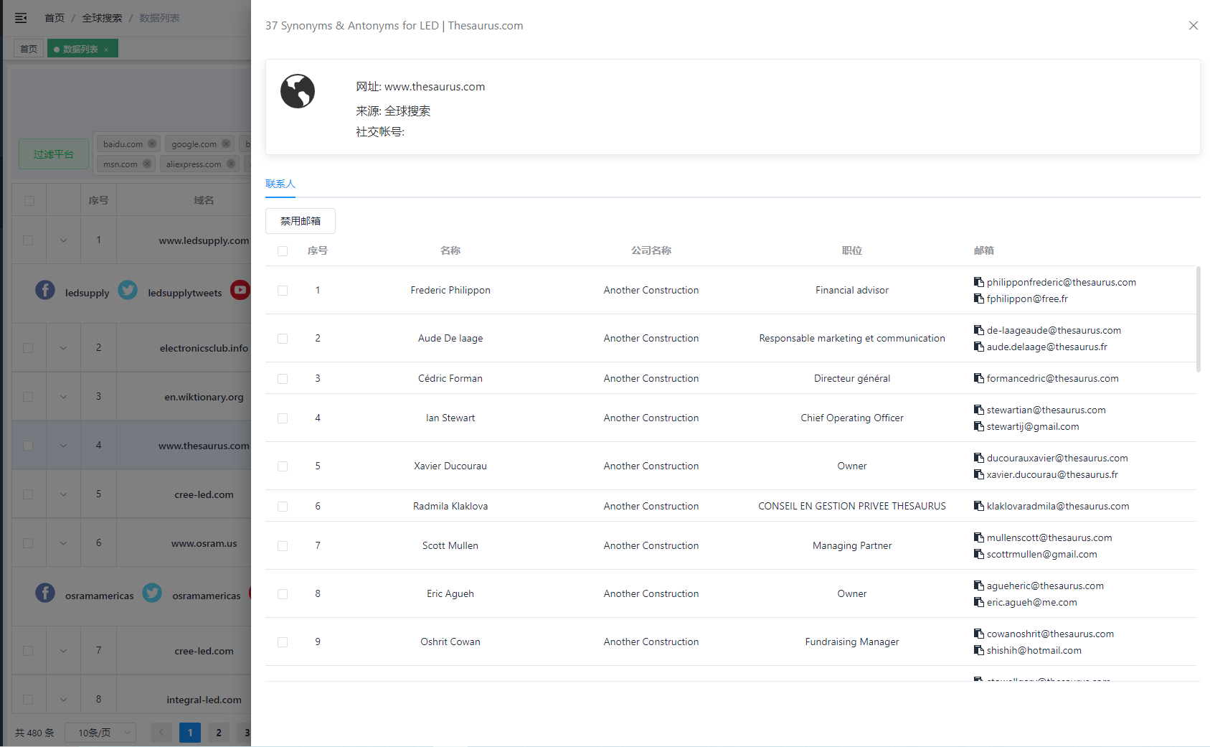Expand the cree-led.com row 7 chevron
This screenshot has height=747, width=1210.
tap(64, 651)
